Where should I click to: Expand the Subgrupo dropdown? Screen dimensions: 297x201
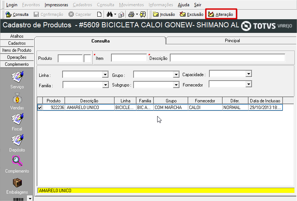pyautogui.click(x=176, y=85)
